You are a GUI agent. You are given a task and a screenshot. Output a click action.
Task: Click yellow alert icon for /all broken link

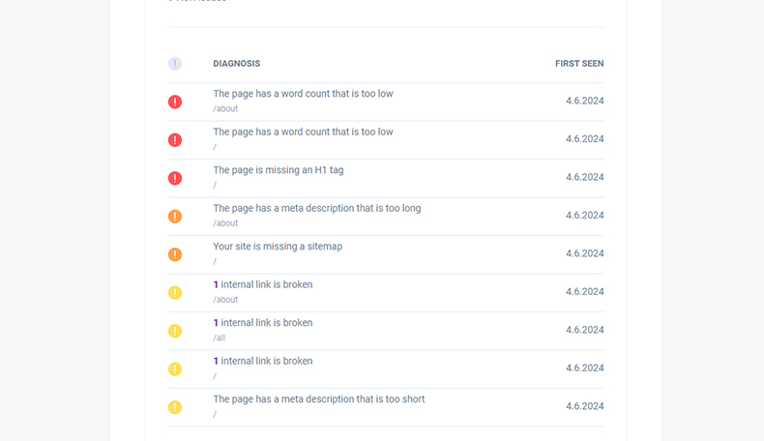click(175, 331)
